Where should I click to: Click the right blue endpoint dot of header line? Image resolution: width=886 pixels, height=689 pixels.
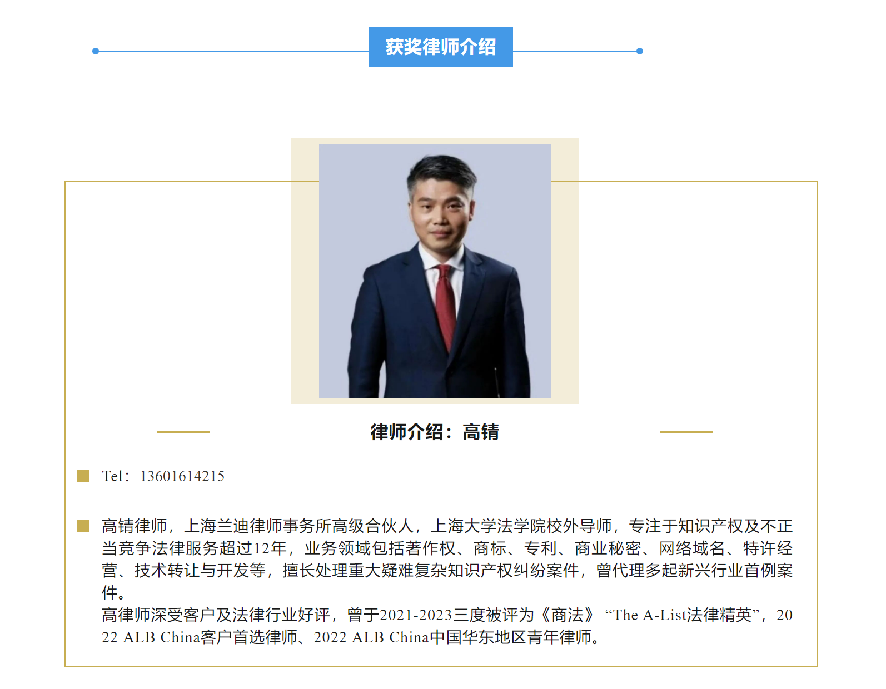coord(640,51)
